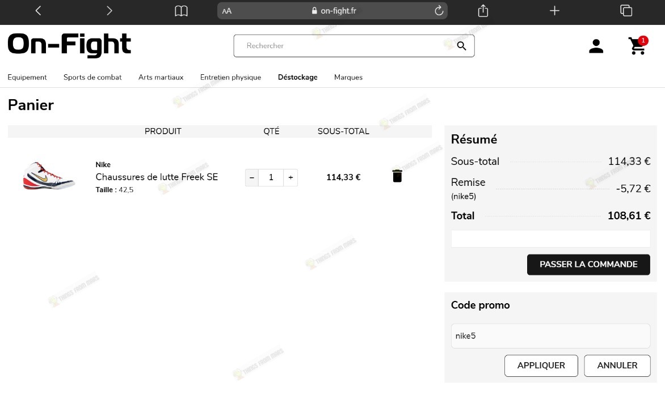Open the Equipement menu

(x=27, y=77)
